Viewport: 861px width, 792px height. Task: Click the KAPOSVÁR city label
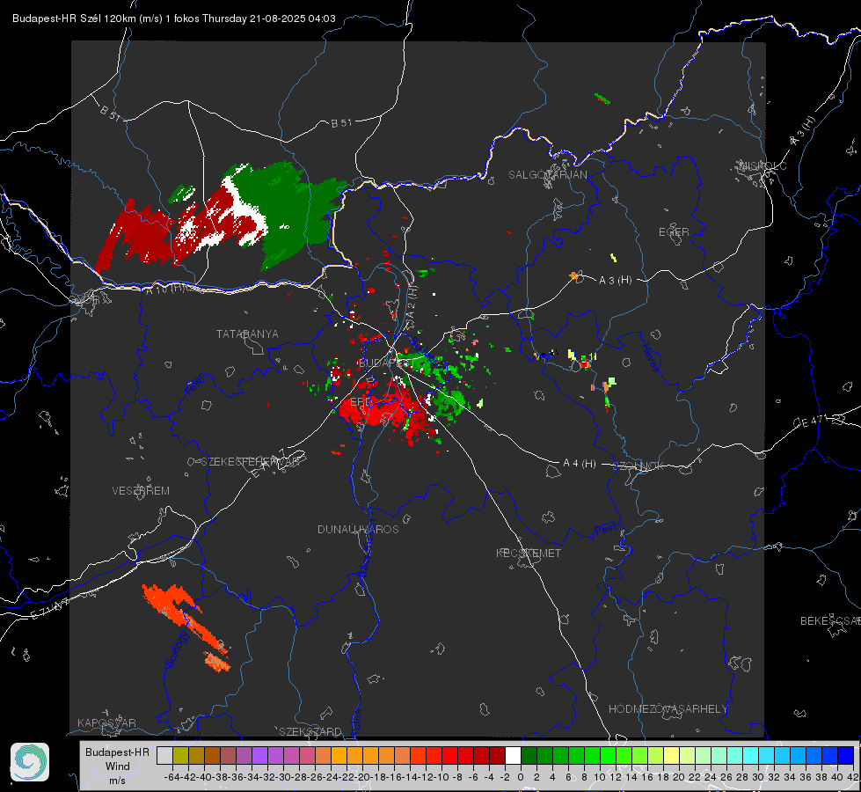click(x=106, y=722)
